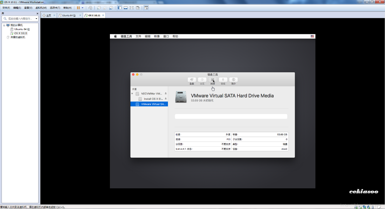Image resolution: width=385 pixels, height=209 pixels.
Task: Click the console view toolbar icon
Action: point(146,8)
